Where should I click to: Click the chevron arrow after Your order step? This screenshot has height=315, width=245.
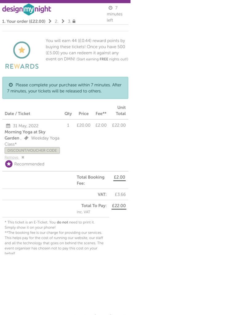pos(50,21)
